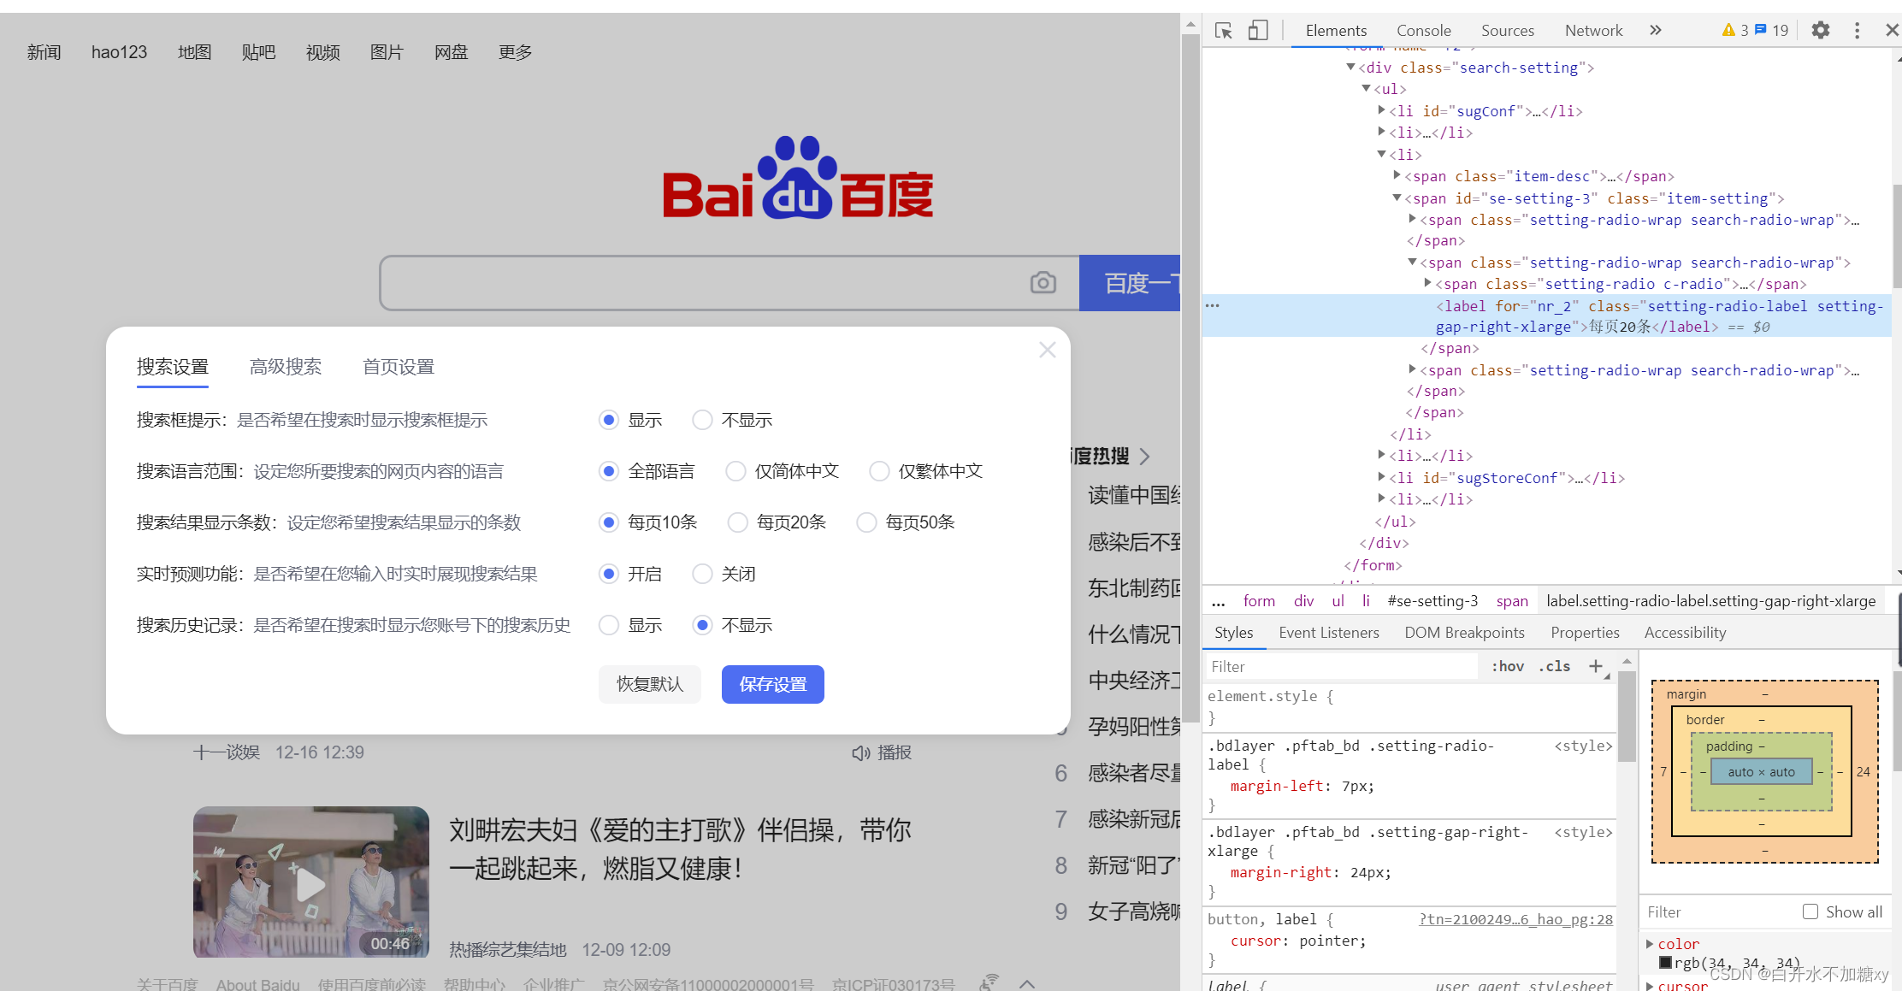Screen dimensions: 1902x991
Task: Select 每页10条 radio option
Action: pyautogui.click(x=609, y=522)
